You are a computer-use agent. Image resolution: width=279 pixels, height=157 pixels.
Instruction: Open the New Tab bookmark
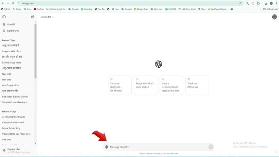[100, 9]
